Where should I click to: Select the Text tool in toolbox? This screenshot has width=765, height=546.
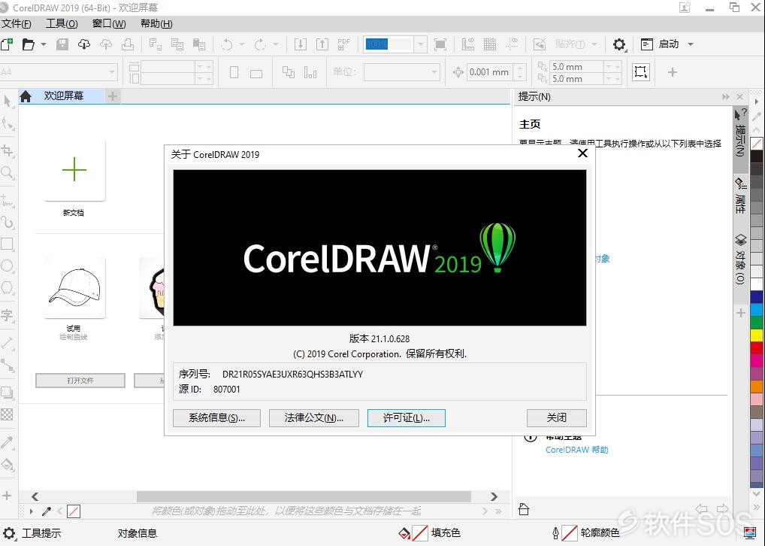click(x=8, y=315)
